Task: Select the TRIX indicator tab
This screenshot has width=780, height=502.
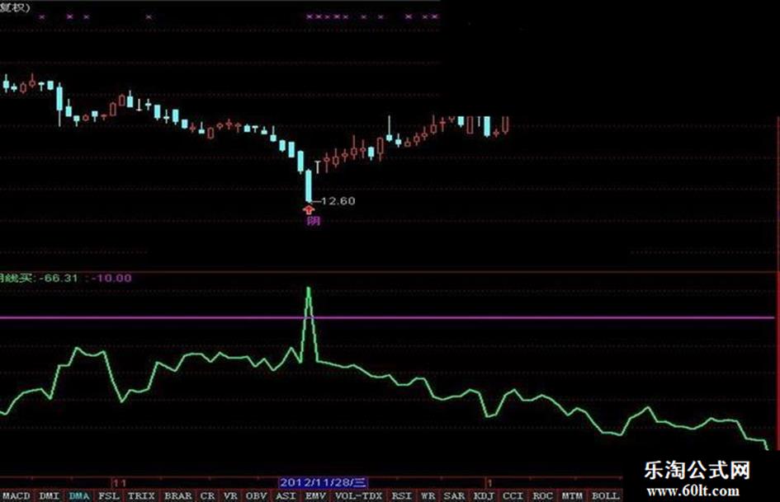Action: (x=142, y=495)
